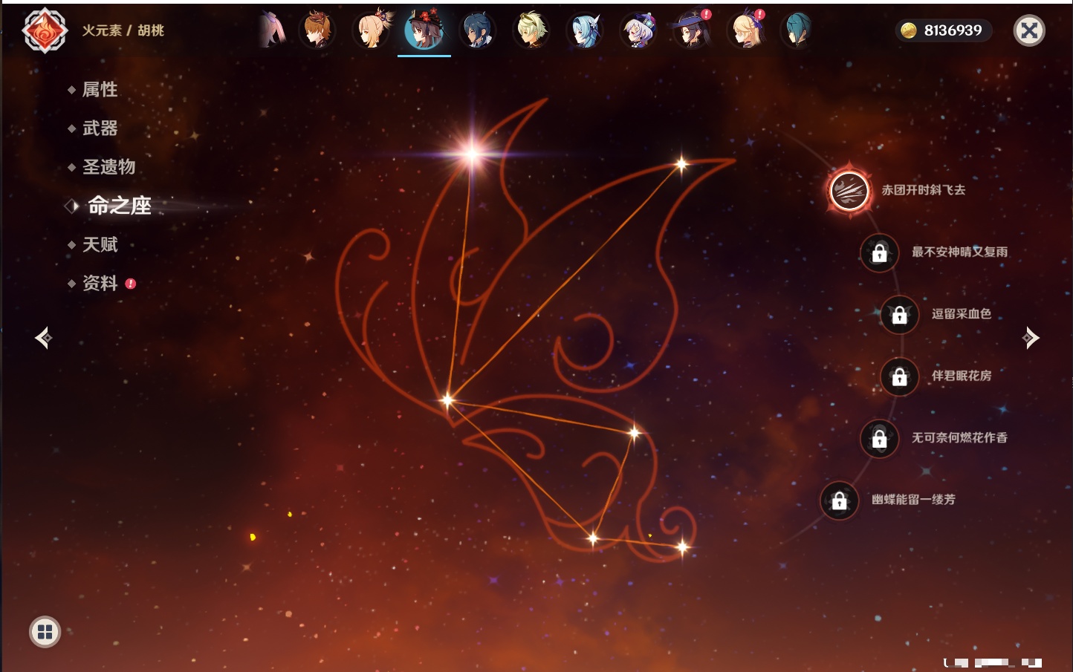Go to next character with the right arrow

click(x=1031, y=338)
